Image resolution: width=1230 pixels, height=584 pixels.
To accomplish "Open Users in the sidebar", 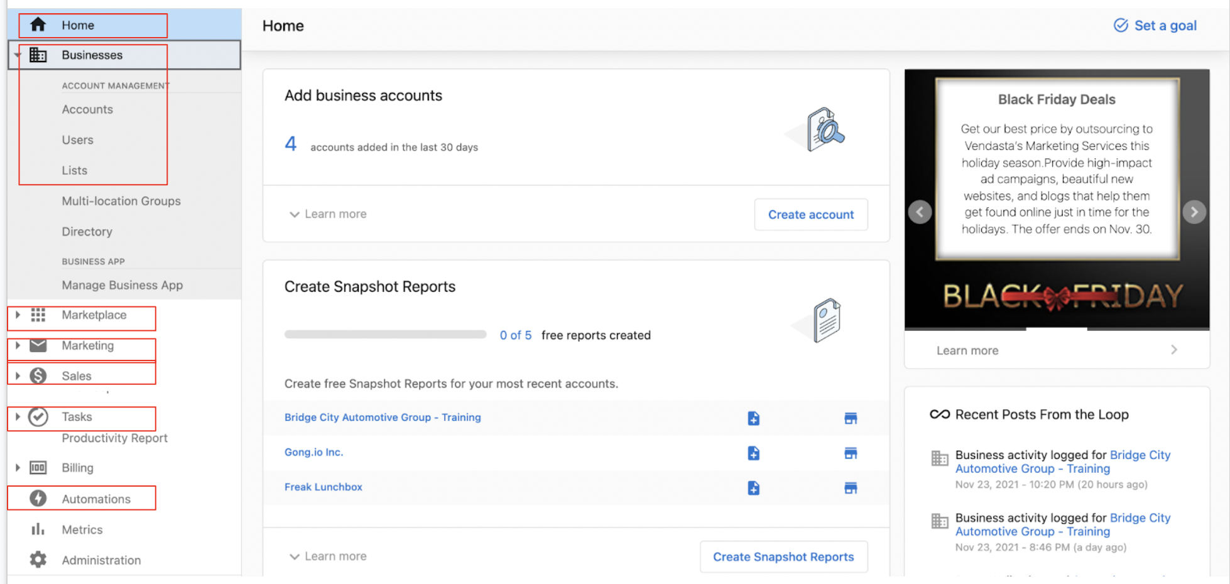I will [x=78, y=140].
